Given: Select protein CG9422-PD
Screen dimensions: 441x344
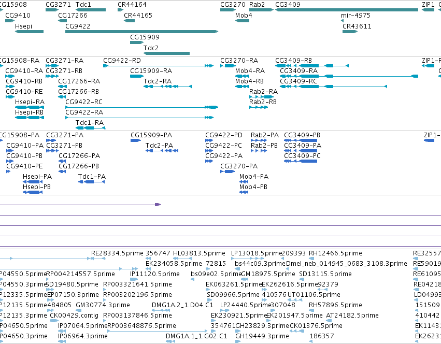Looking at the screenshot, I should 223,135.
